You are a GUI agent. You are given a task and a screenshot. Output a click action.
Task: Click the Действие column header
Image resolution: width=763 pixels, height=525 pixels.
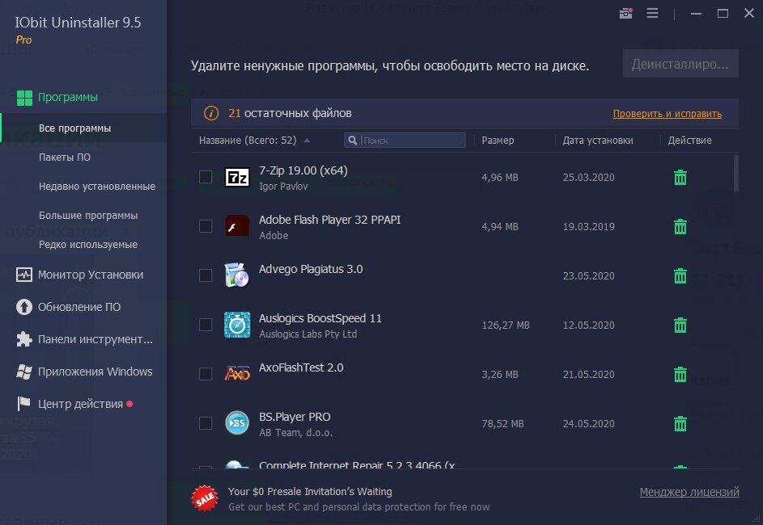coord(689,141)
